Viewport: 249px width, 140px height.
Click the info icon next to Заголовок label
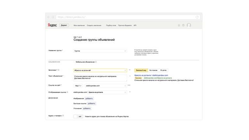tap(58, 70)
